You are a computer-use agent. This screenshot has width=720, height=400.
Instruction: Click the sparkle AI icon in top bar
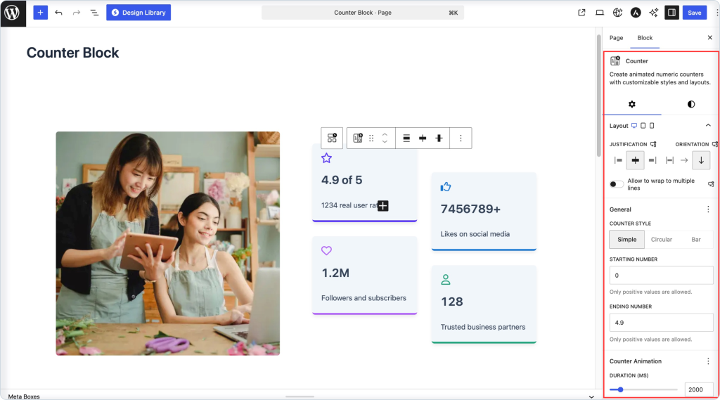[x=653, y=13]
